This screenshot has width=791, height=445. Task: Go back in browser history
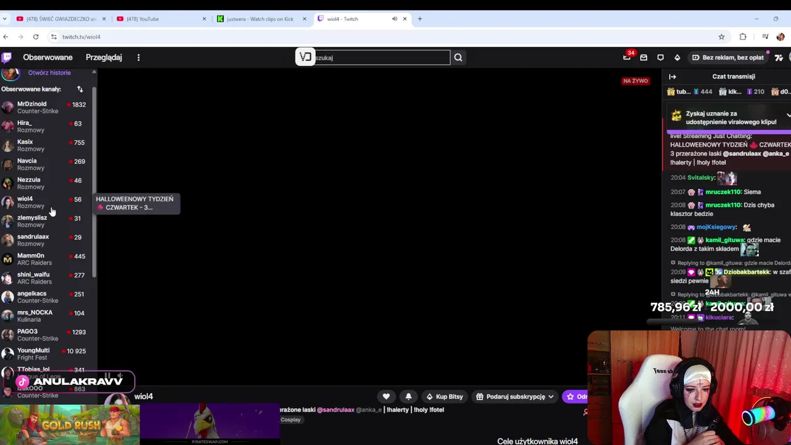tap(6, 36)
